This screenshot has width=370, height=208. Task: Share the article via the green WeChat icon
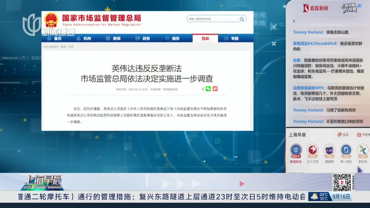point(208,89)
